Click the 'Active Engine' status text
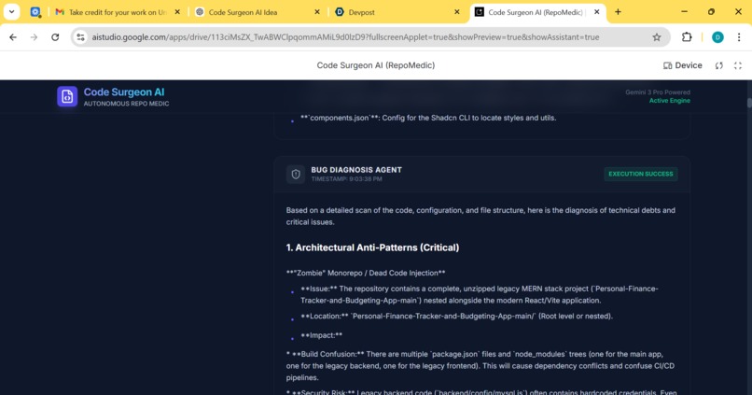The image size is (752, 395). coord(670,100)
